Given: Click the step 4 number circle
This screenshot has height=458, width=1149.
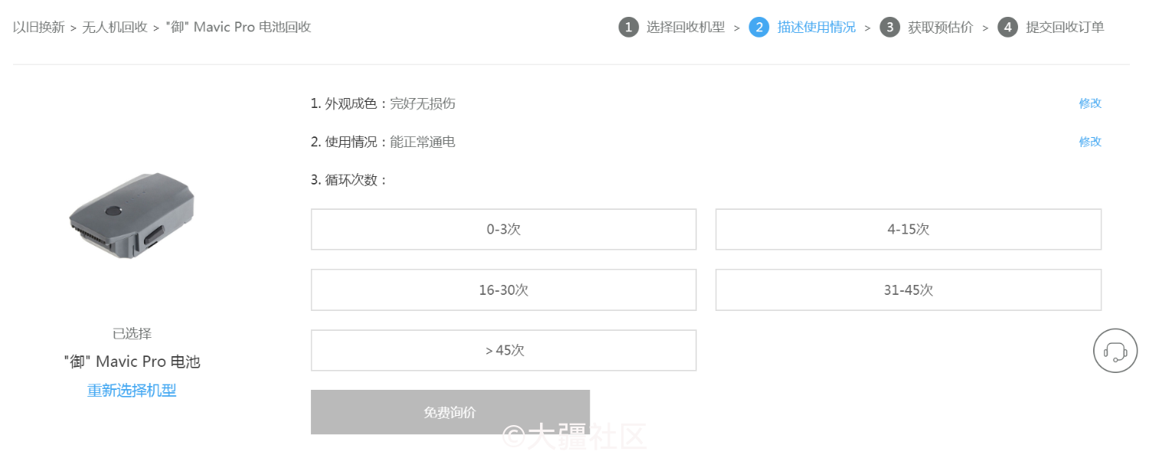Looking at the screenshot, I should point(1007,28).
